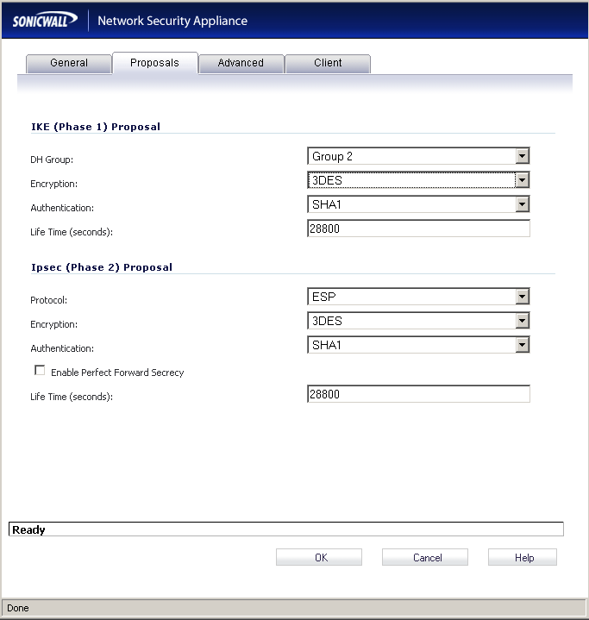Click the DH Group label

coord(52,160)
